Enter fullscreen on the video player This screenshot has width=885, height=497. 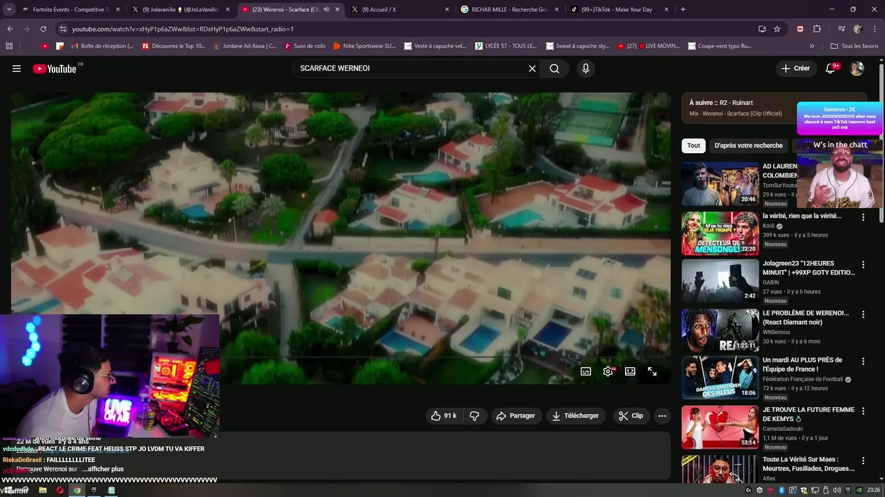point(652,371)
